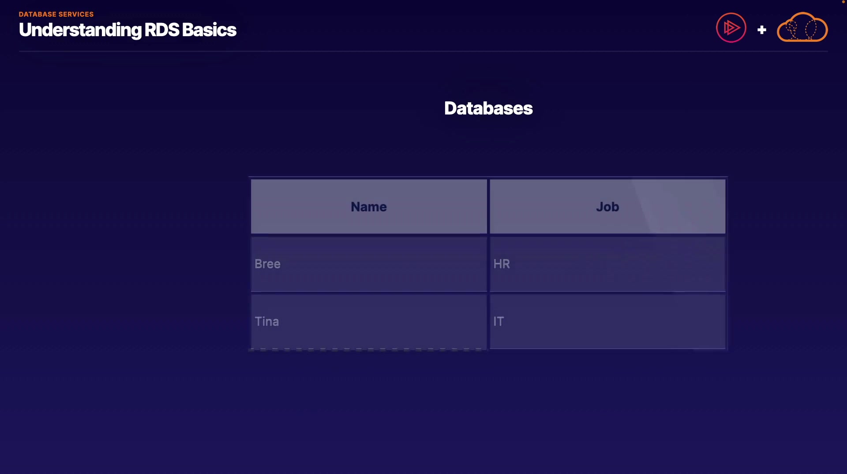Image resolution: width=847 pixels, height=474 pixels.
Task: Click the dashed line below Tina cell
Action: (366, 350)
